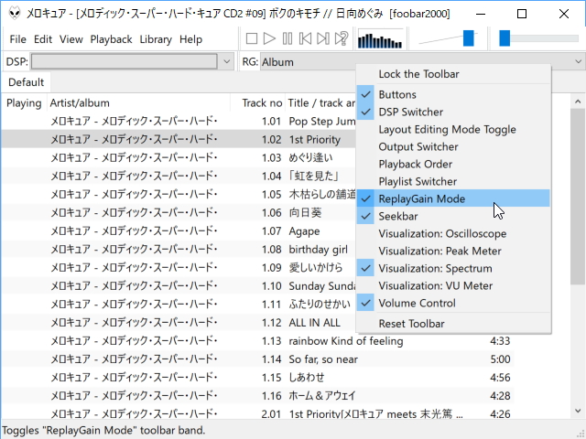The height and width of the screenshot is (439, 586).
Task: Choose Reset Toolbar from the menu
Action: (453, 323)
